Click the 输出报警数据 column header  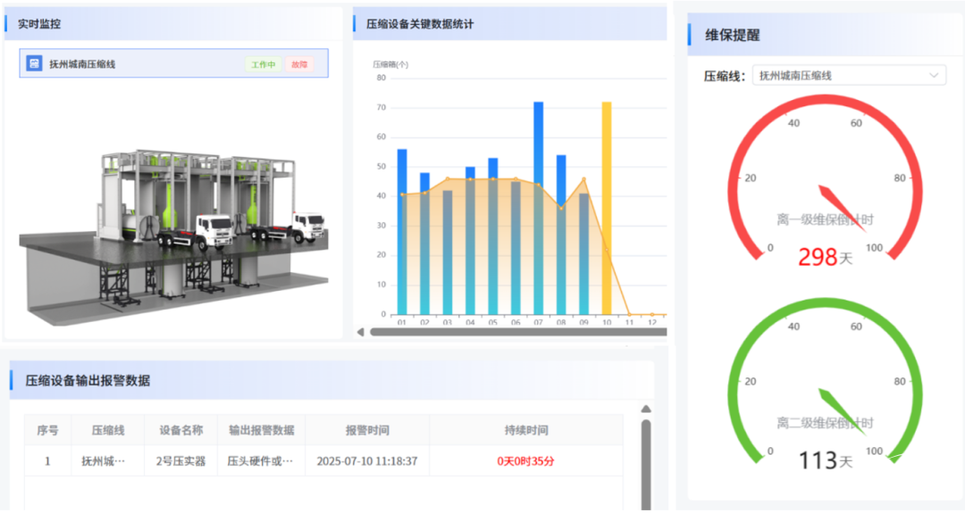click(261, 430)
